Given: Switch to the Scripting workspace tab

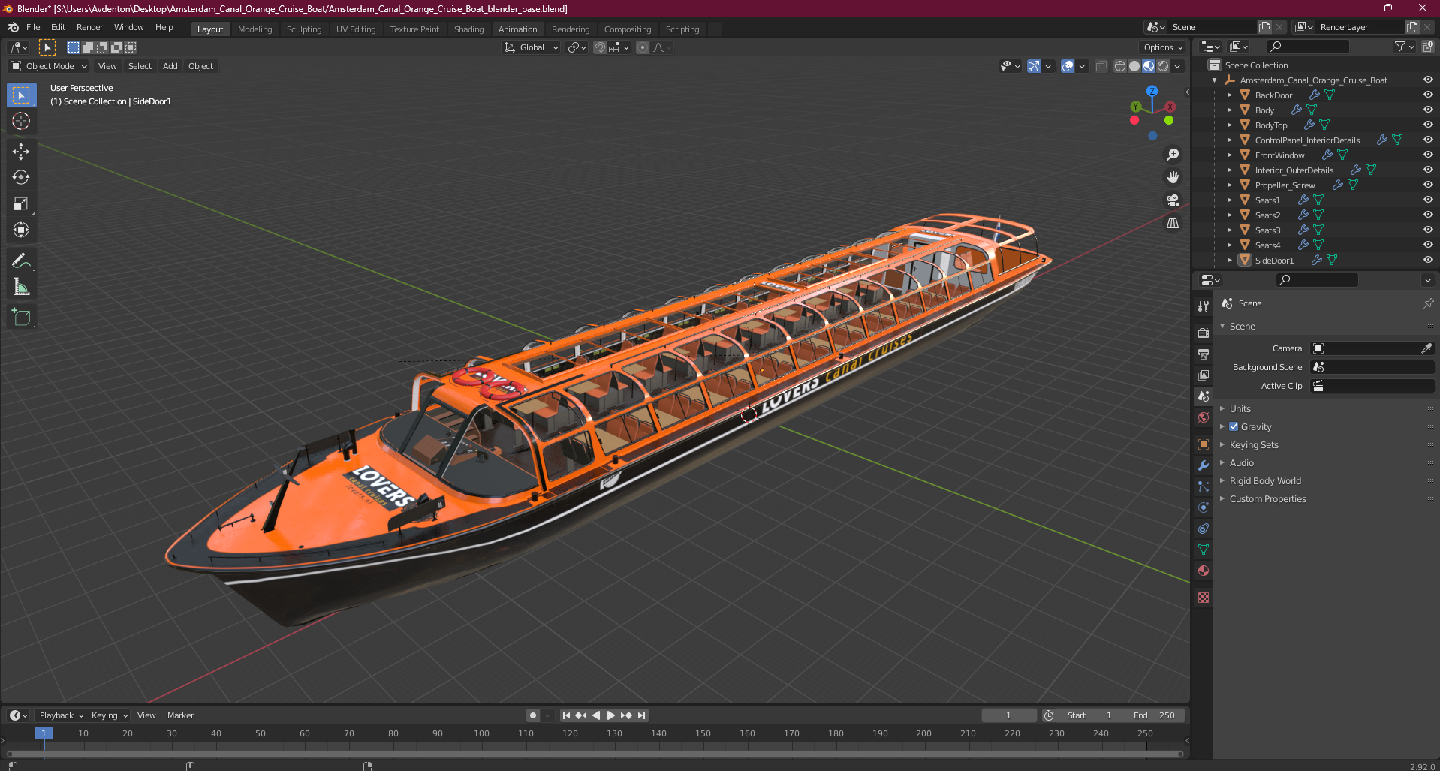Looking at the screenshot, I should (x=682, y=29).
